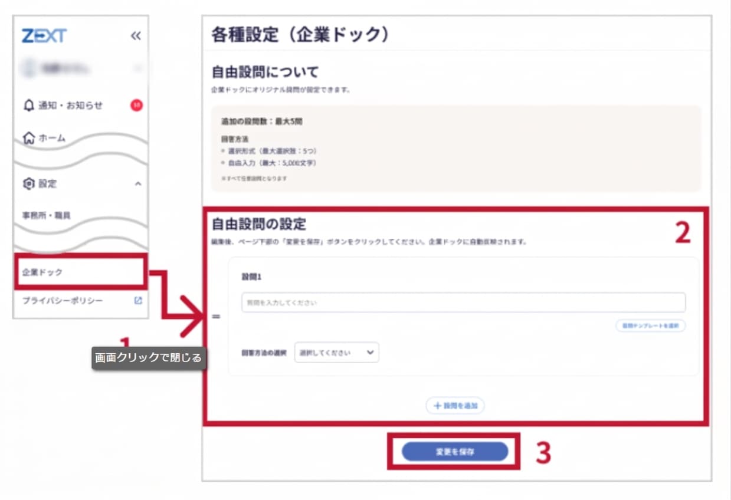Focus the 設問1 question input field
This screenshot has height=500, width=731.
[463, 302]
